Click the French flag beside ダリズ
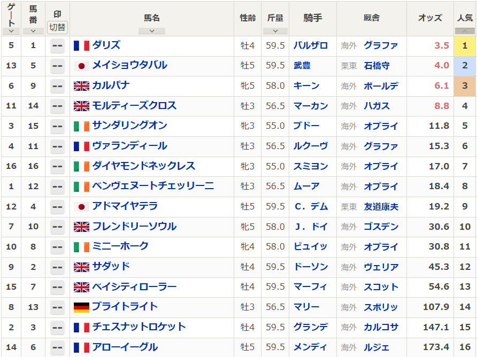The height and width of the screenshot is (357, 477). point(81,45)
